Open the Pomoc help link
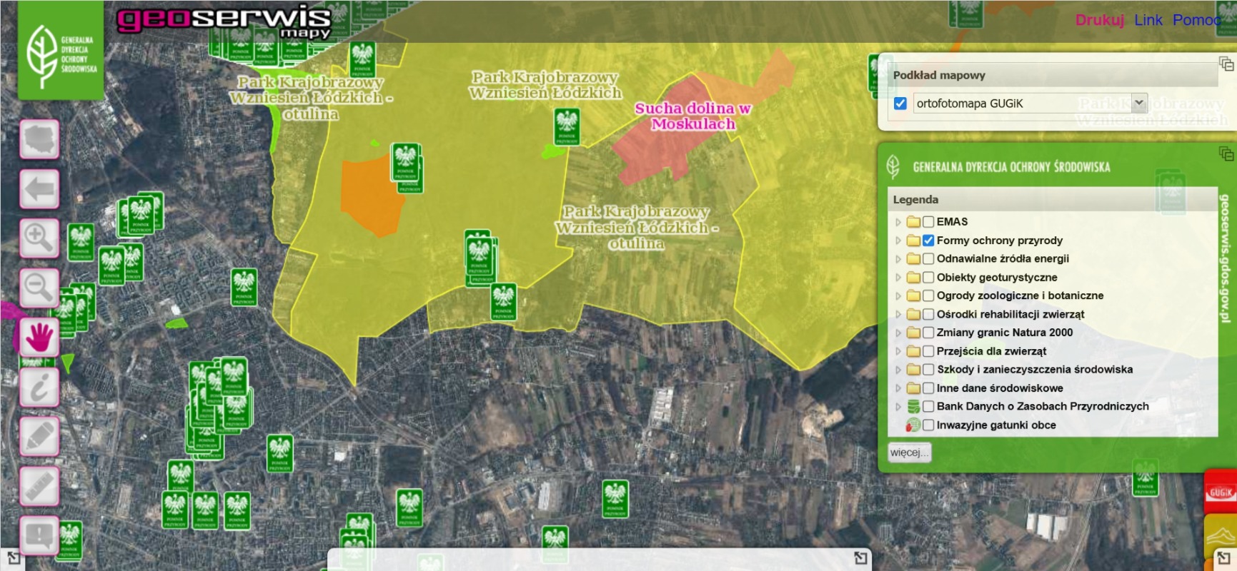 tap(1197, 20)
